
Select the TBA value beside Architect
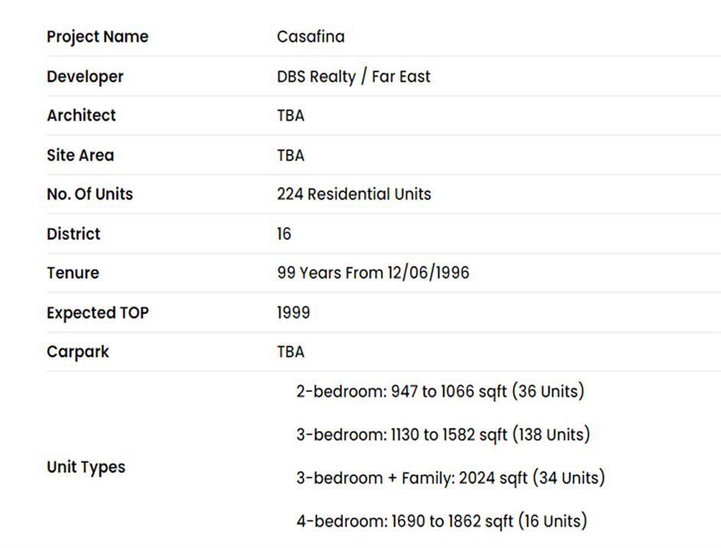tap(291, 115)
